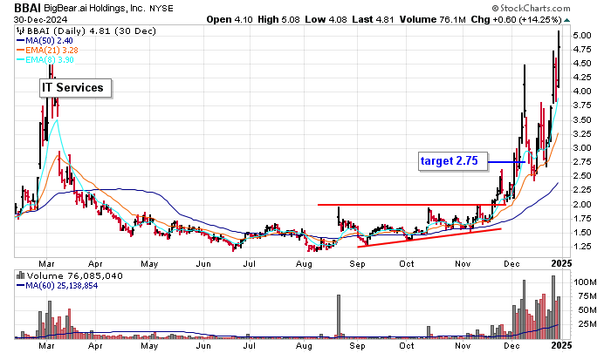
Task: Click the 25M volume axis label
Action: point(587,324)
